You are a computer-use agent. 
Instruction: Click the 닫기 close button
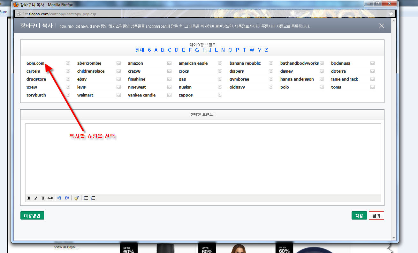coord(376,215)
